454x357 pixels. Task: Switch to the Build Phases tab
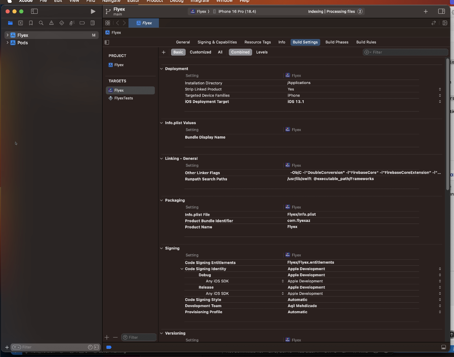click(x=336, y=42)
